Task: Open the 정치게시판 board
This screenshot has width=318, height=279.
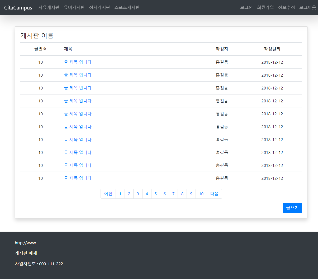Action: [x=99, y=7]
